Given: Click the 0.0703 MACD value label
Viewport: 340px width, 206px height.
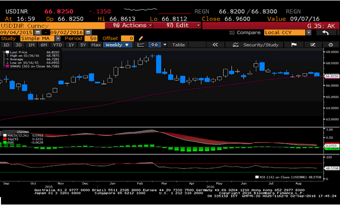Looking at the screenshot, I should click(x=332, y=146).
